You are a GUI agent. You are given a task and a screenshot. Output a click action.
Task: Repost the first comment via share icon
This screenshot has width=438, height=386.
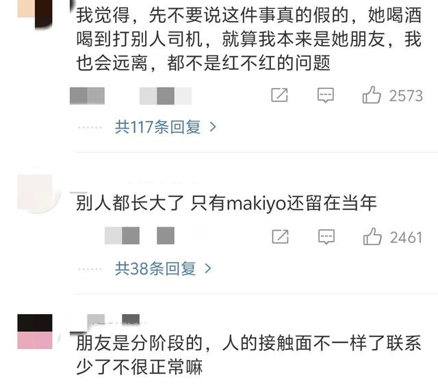[x=279, y=95]
